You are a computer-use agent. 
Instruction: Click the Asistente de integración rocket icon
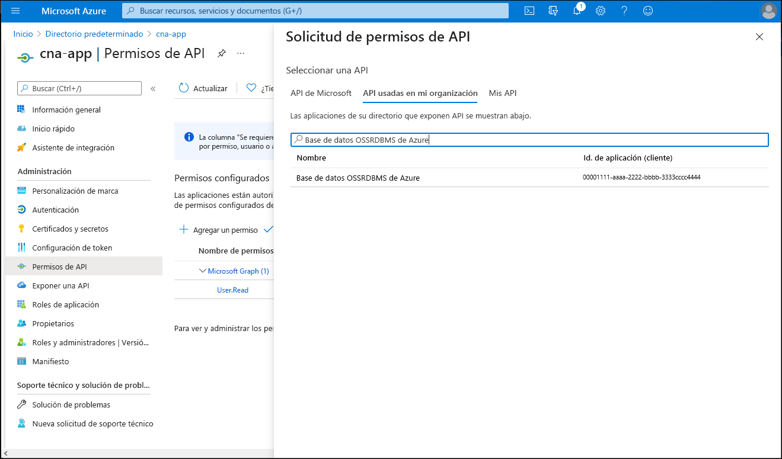click(21, 147)
